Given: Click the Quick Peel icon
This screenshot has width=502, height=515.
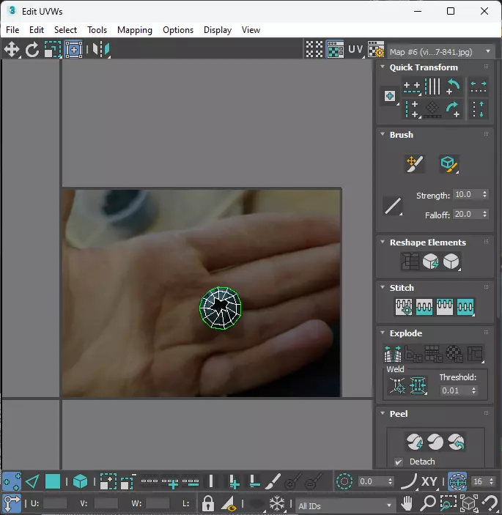Looking at the screenshot, I should tap(415, 442).
